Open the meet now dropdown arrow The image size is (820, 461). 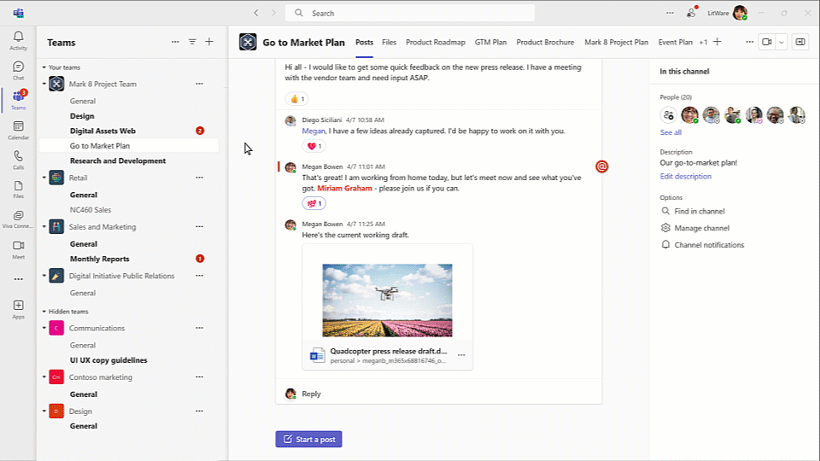pyautogui.click(x=781, y=42)
